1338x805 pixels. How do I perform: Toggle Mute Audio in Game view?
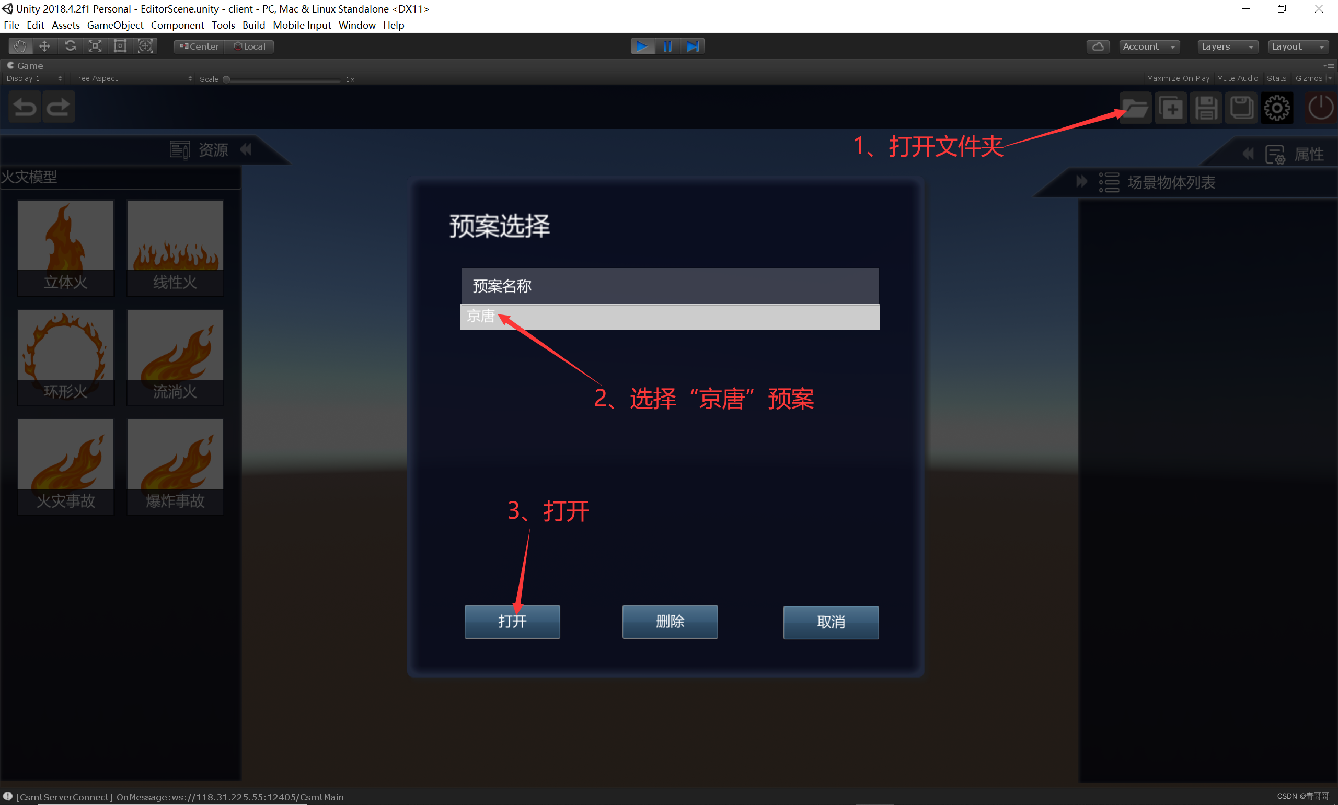click(x=1236, y=78)
